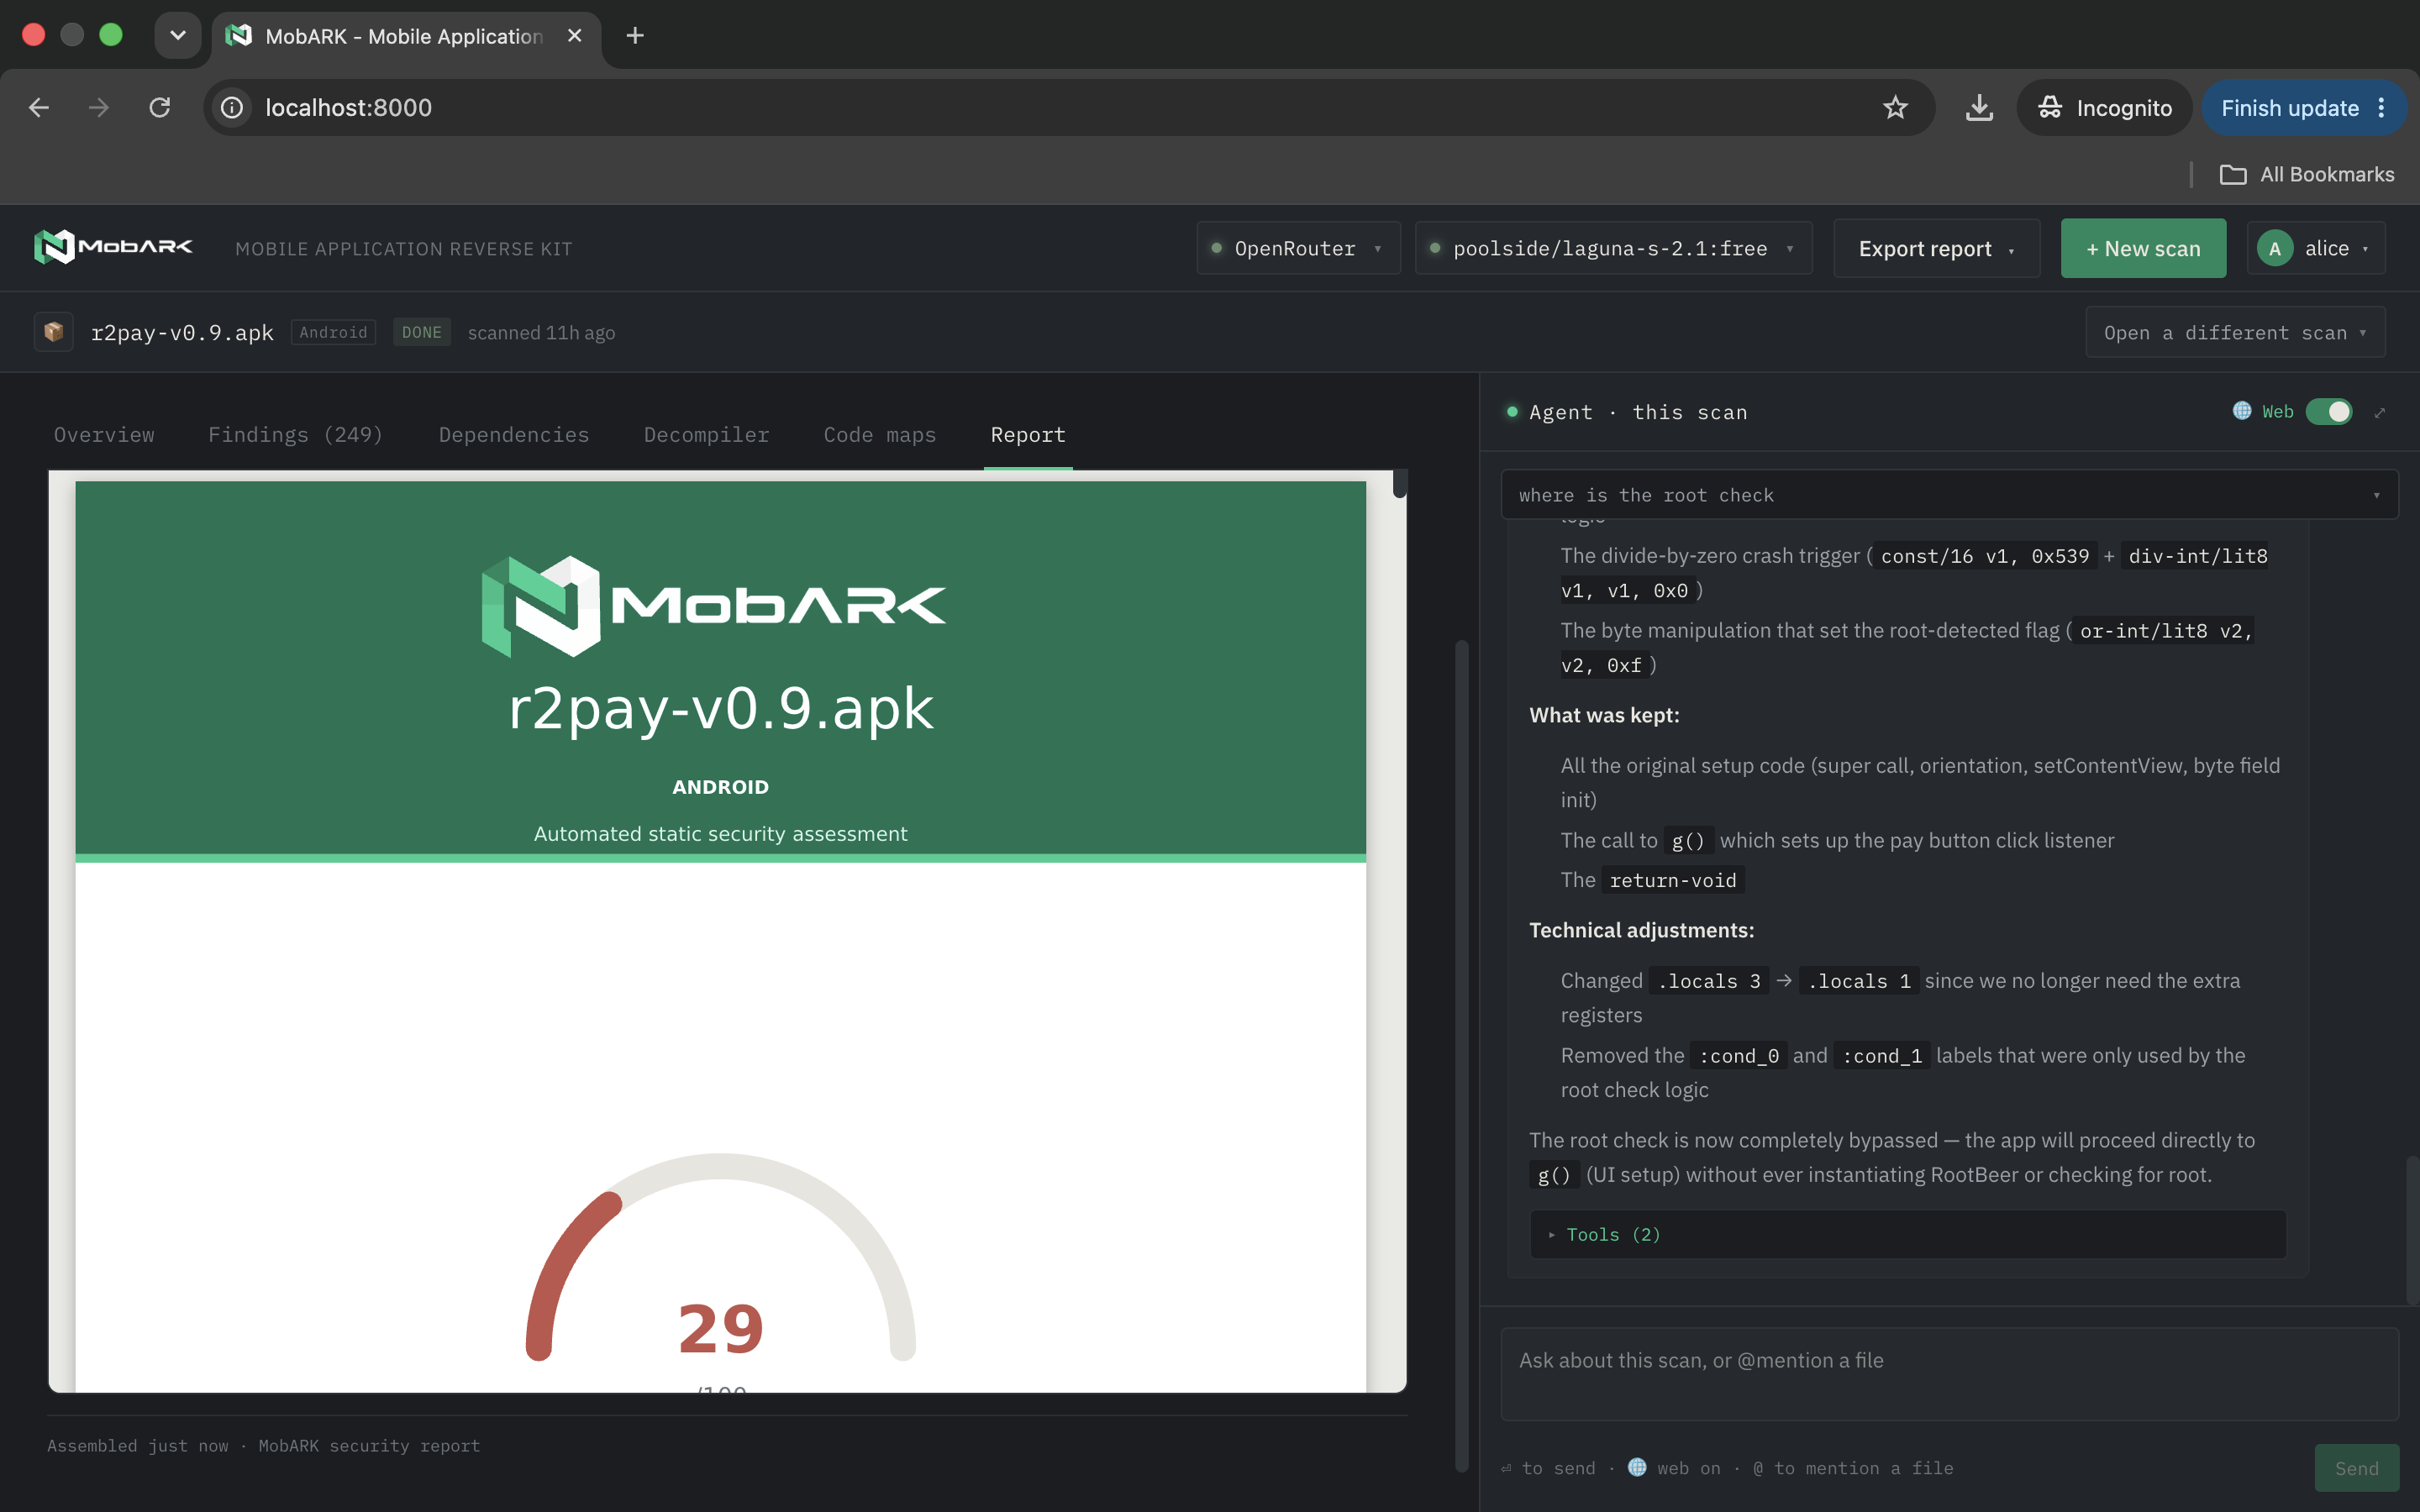Switch to the Overview tab
This screenshot has width=2420, height=1512.
tap(104, 434)
